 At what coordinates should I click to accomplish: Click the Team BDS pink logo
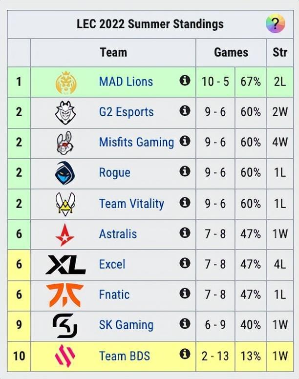(x=65, y=355)
